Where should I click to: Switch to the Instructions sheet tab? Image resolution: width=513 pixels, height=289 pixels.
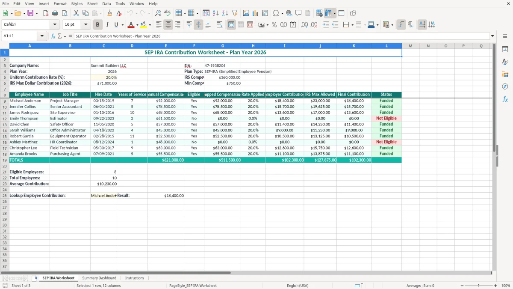point(135,278)
